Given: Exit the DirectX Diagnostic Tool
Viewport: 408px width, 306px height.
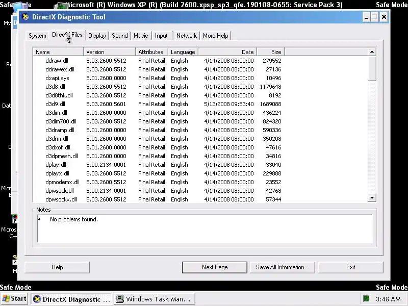Looking at the screenshot, I should (x=350, y=267).
